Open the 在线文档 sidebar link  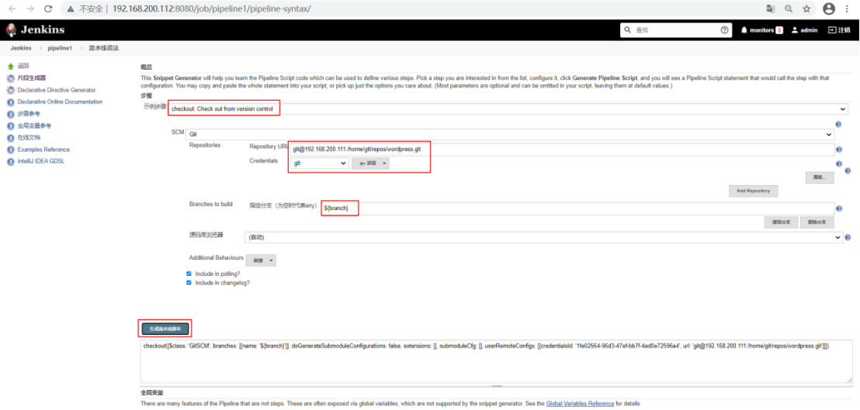point(29,137)
